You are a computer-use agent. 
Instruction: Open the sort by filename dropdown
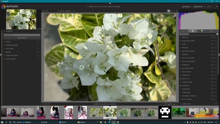69,11
